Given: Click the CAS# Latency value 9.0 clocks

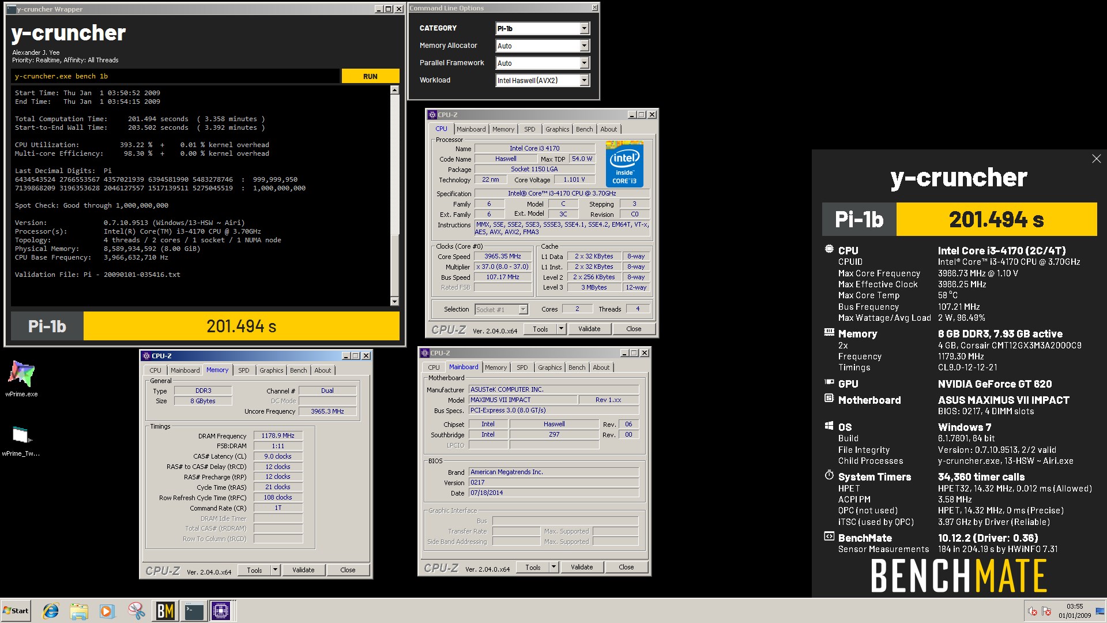Looking at the screenshot, I should point(278,456).
